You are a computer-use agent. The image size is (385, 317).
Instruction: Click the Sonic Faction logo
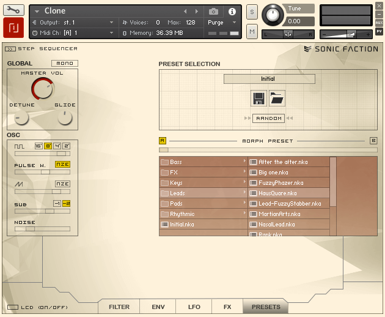[341, 49]
